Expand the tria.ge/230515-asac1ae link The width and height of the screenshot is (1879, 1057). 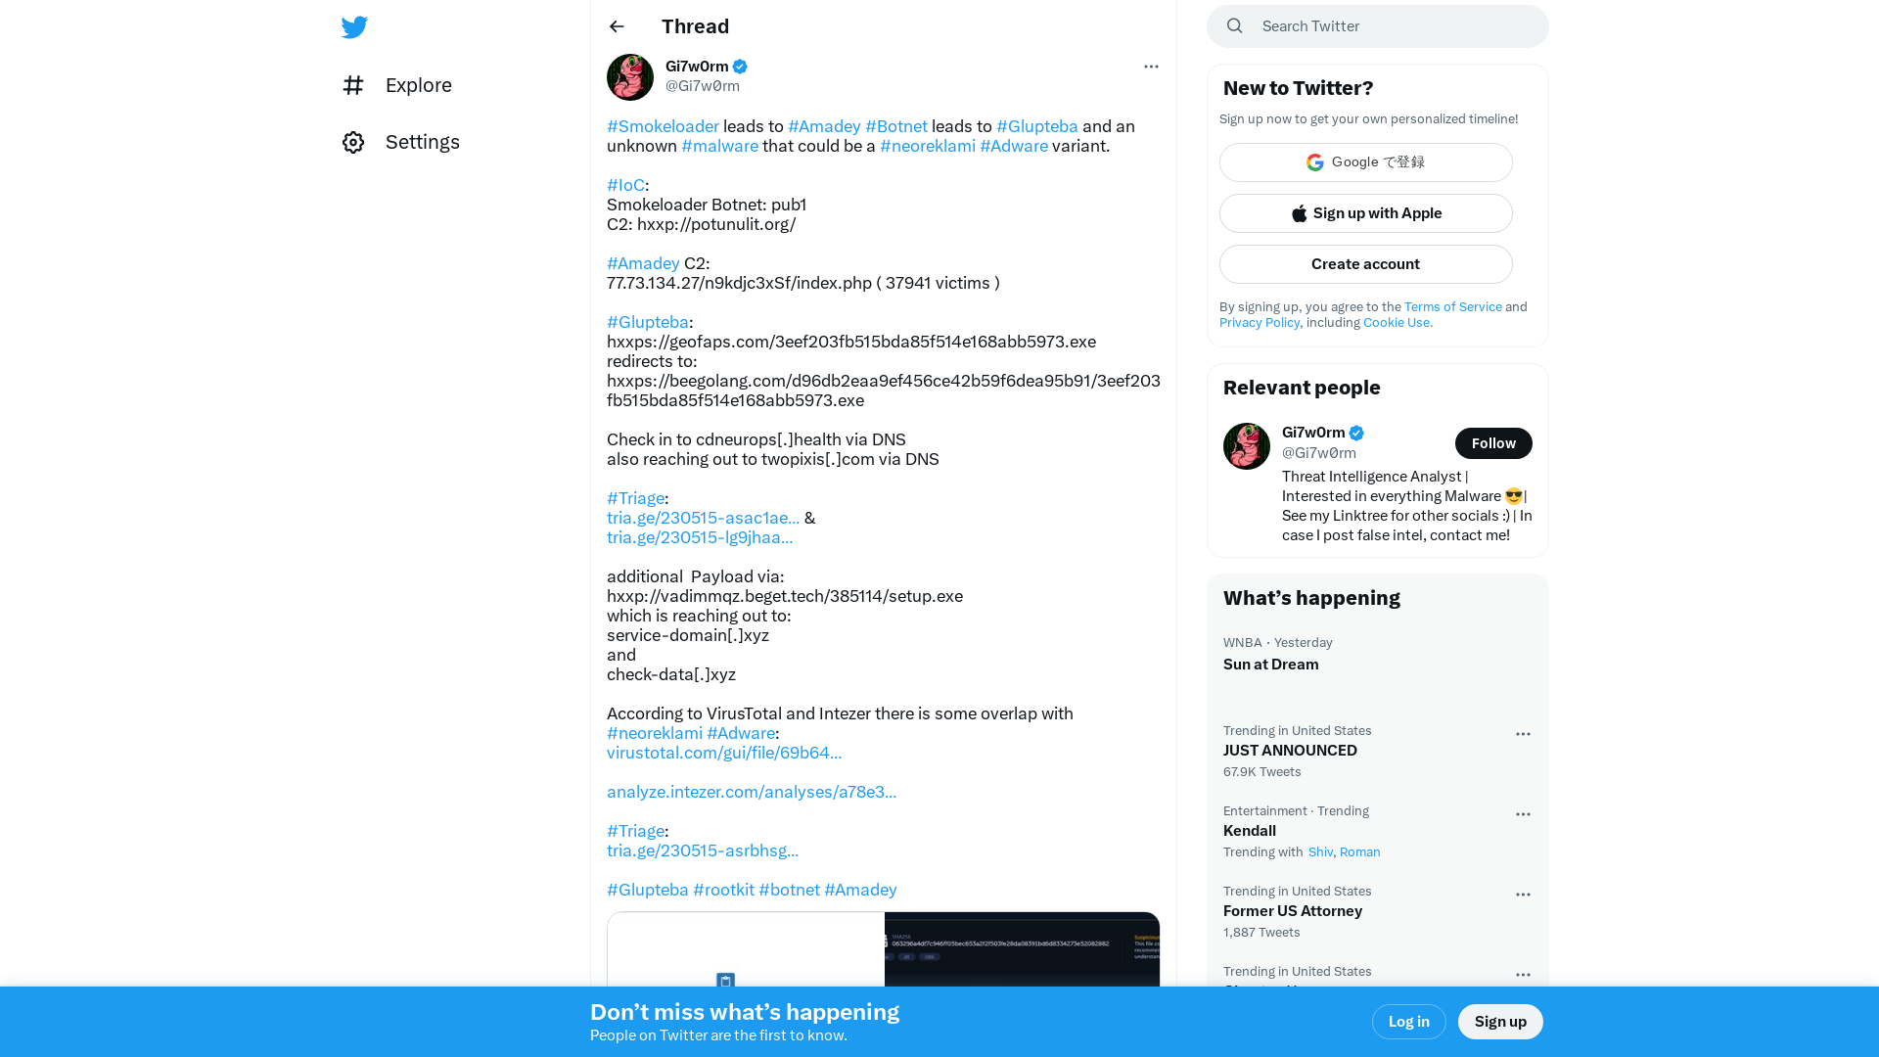click(702, 518)
